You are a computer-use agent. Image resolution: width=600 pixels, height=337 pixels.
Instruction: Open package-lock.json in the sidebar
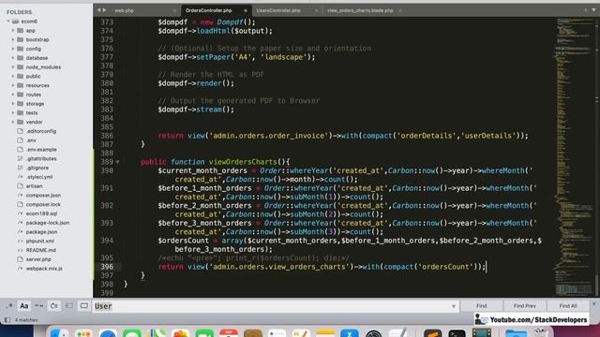48,223
